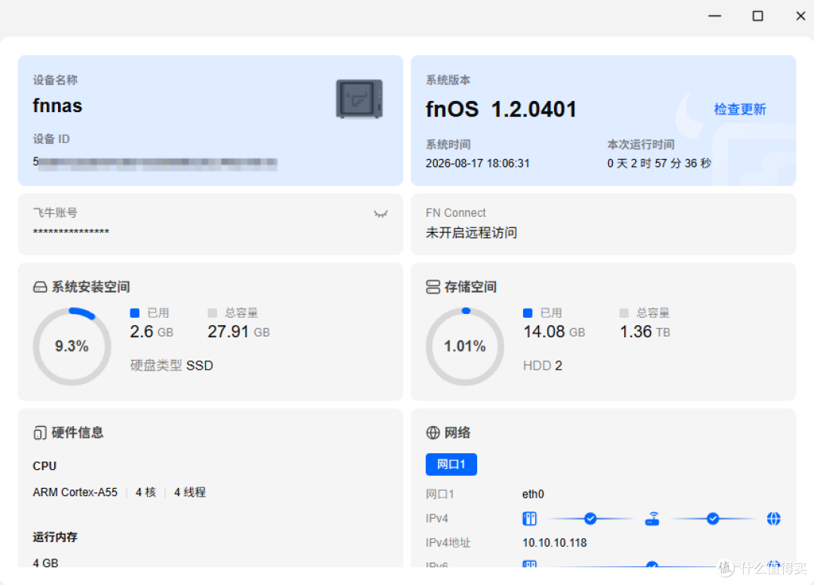Click the NAS device thumbnail image
The width and height of the screenshot is (814, 585).
click(360, 99)
